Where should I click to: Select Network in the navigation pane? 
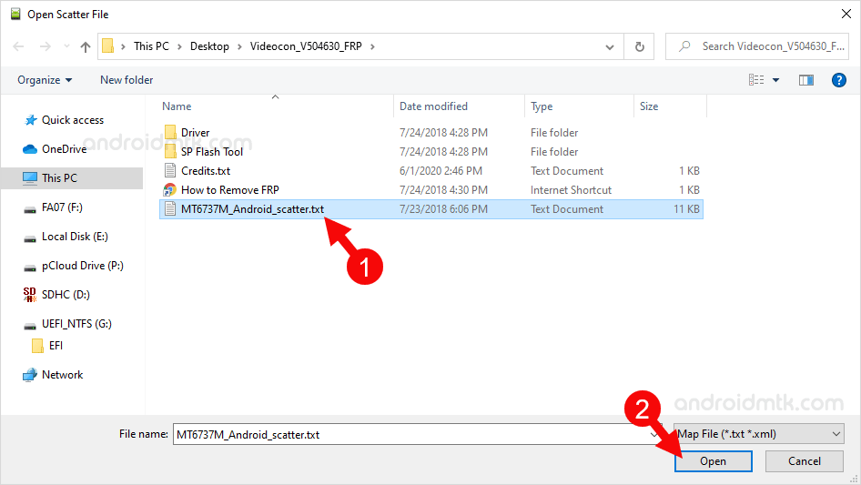[x=62, y=375]
